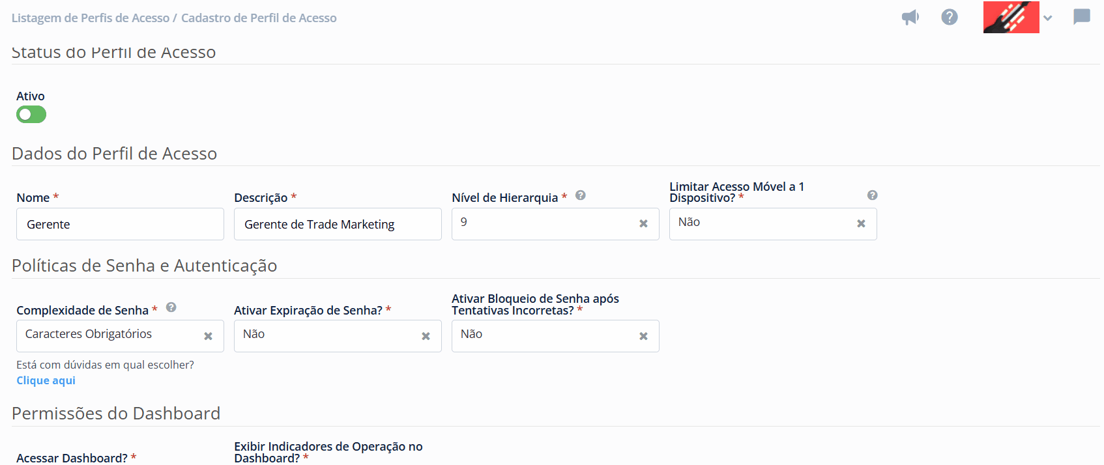Clear the Bloqueio de Senha selection

[x=643, y=336]
